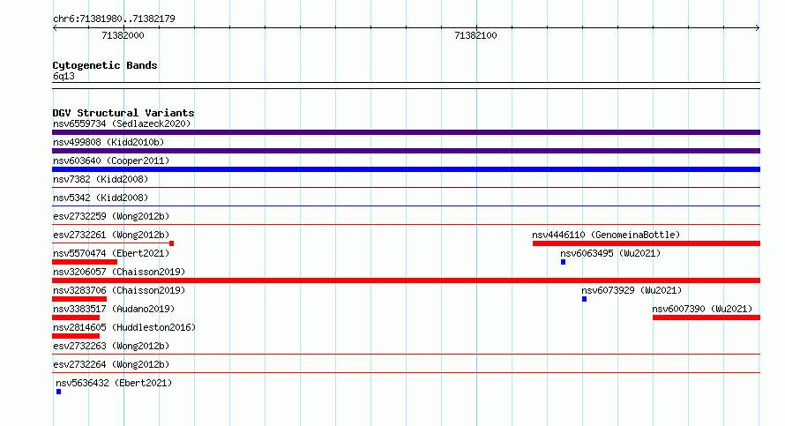785x426 pixels.
Task: Click the blue square under nsv5636432
Action: [58, 392]
